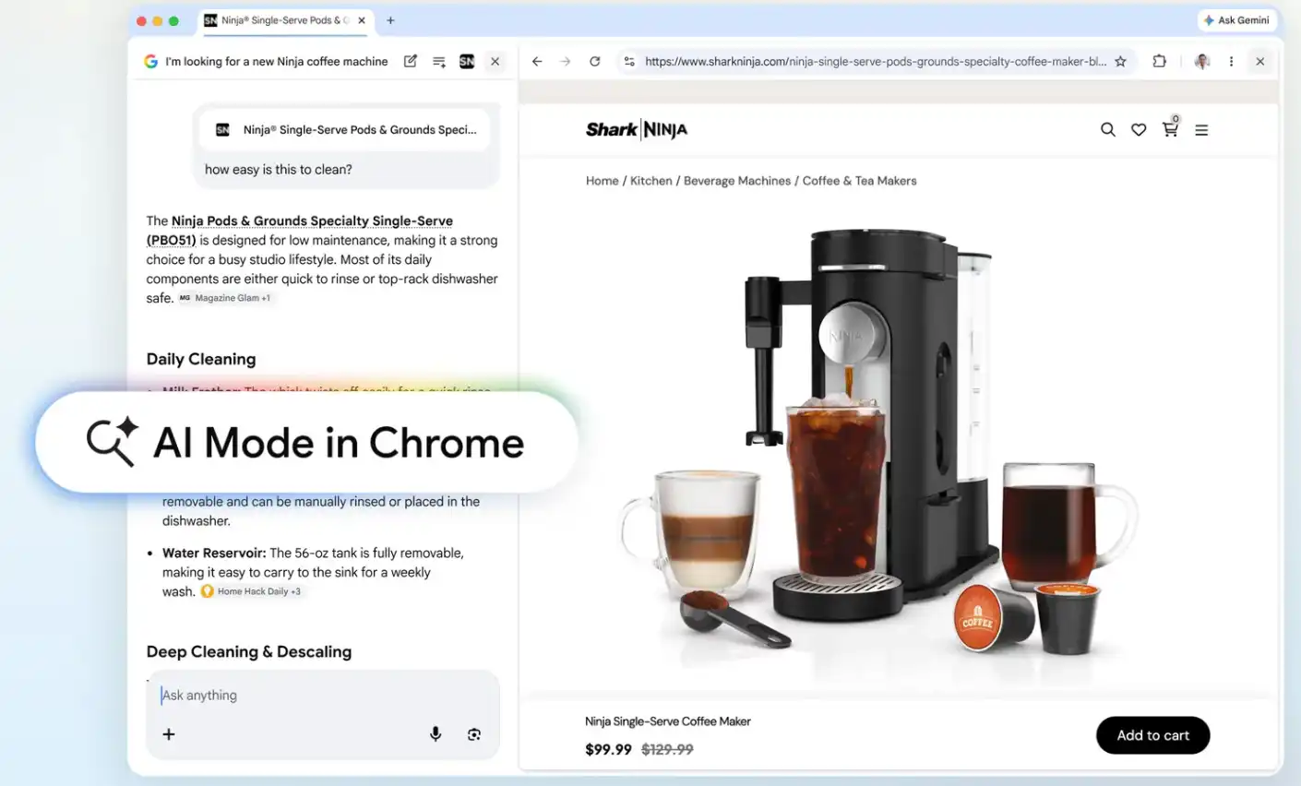1301x786 pixels.
Task: Click inside the Ask anything input field
Action: point(277,695)
